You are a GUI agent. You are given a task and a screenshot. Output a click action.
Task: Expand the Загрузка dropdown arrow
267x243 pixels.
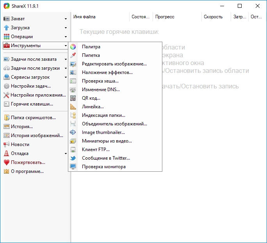[66, 28]
